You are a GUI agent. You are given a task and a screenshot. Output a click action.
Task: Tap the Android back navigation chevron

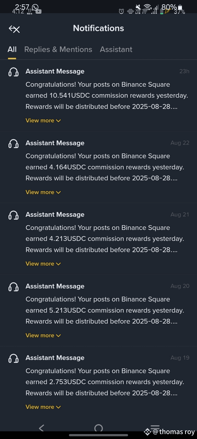pos(42,428)
